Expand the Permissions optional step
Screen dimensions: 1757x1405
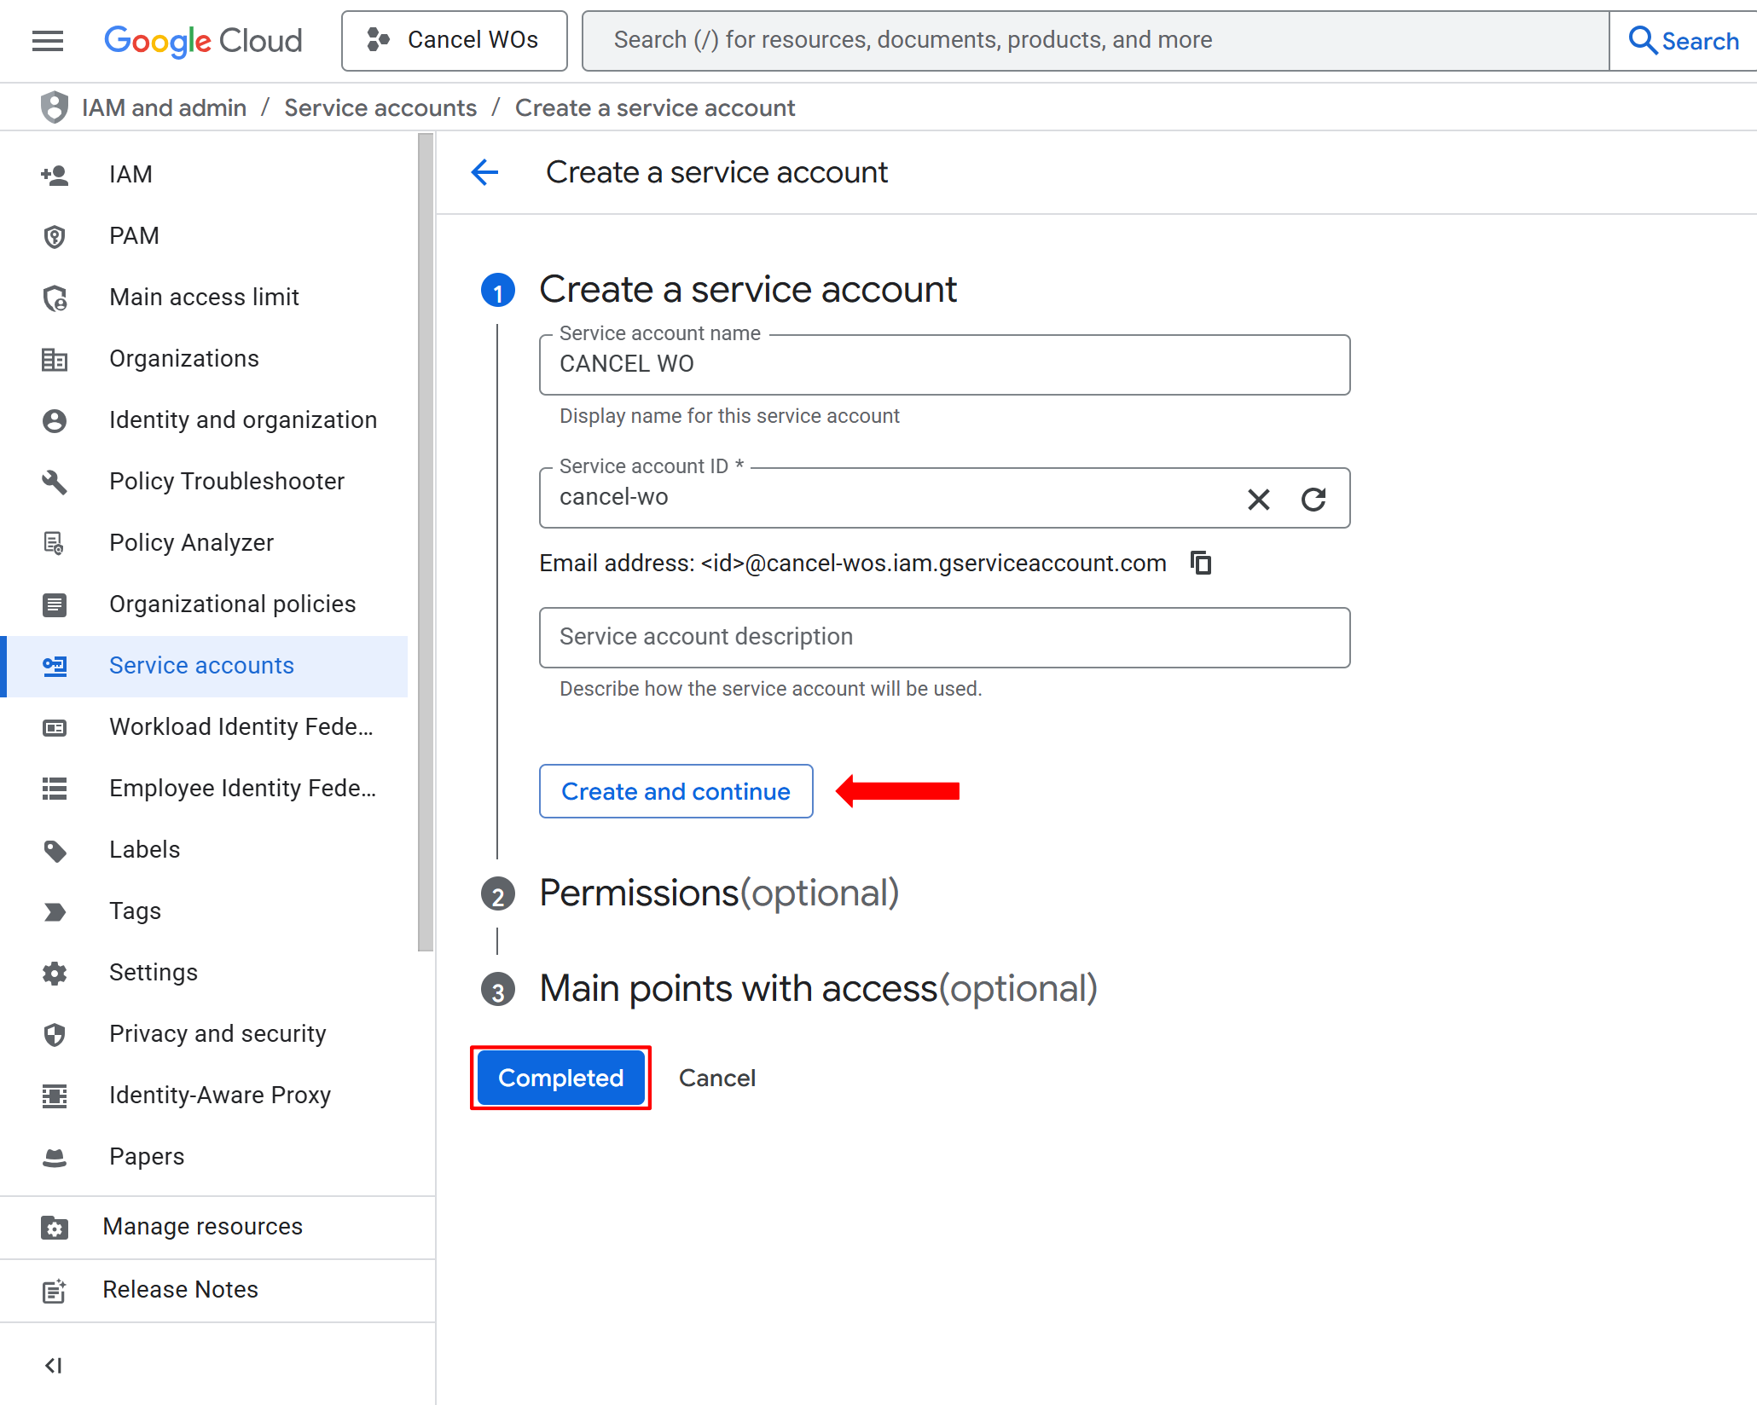[718, 893]
